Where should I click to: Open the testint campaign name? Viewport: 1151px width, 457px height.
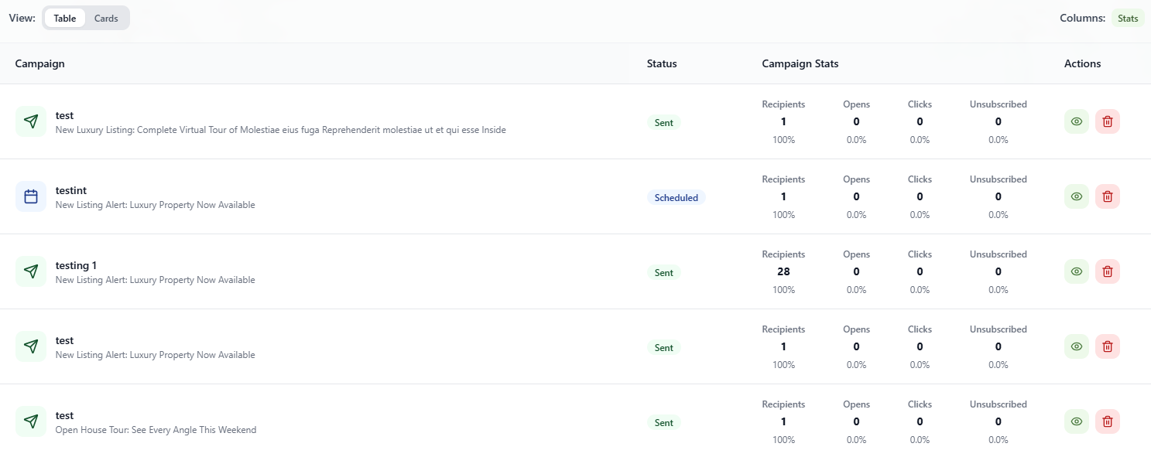pos(71,190)
